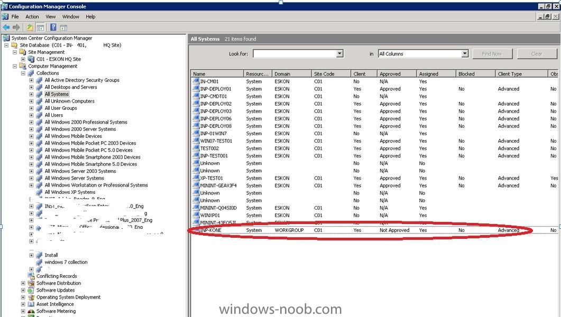Click the Software Distribution node icon

[31, 283]
